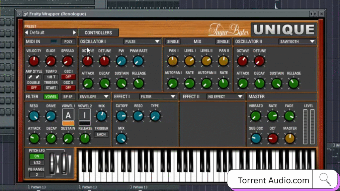This screenshot has width=340, height=191.
Task: Click the Arp Style pattern selector
Action: pos(34,77)
